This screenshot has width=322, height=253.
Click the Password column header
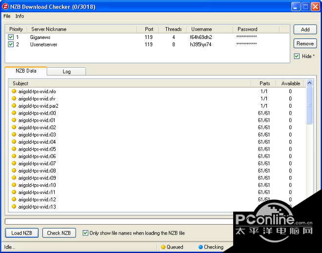point(256,29)
